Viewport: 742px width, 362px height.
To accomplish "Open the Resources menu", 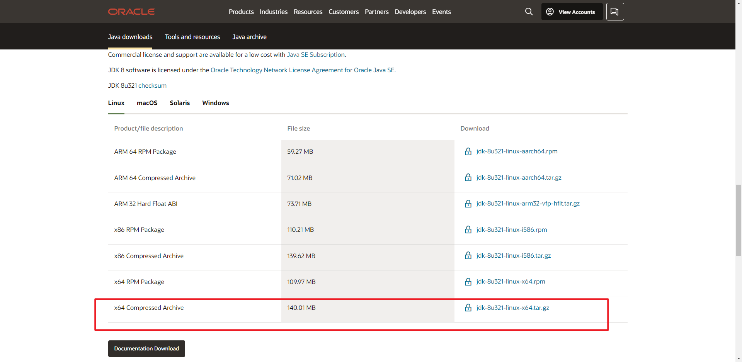I will click(308, 12).
